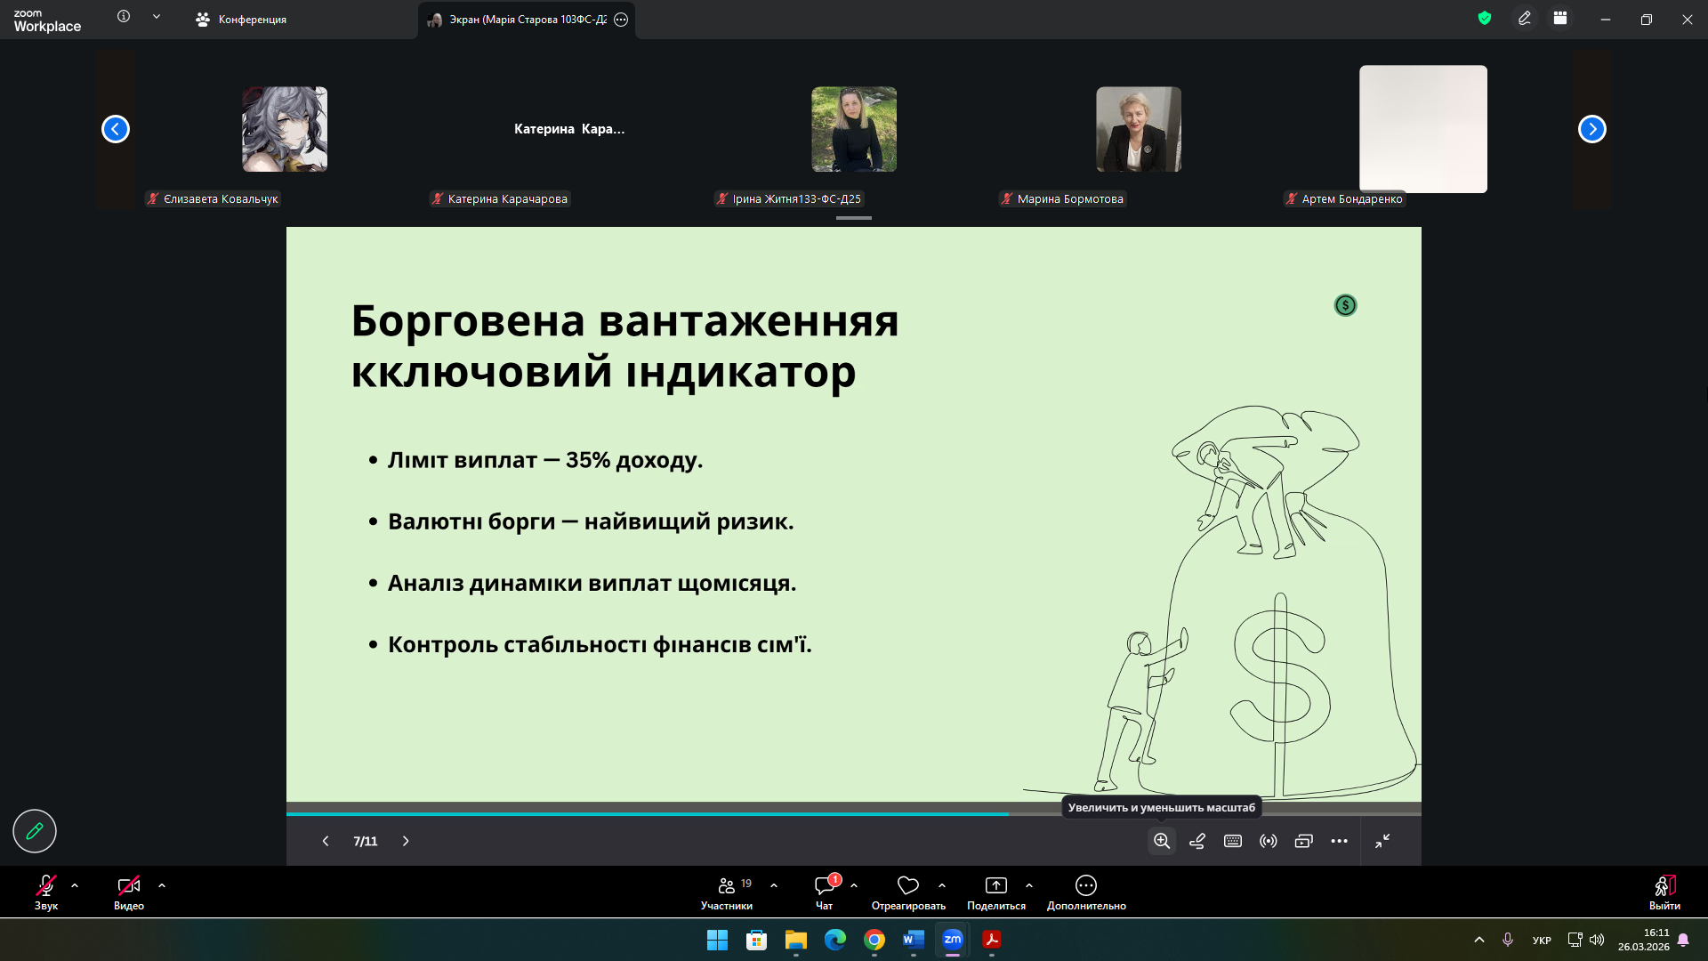Open options on the Экран shared screen tab
This screenshot has height=961, width=1708.
tap(621, 20)
